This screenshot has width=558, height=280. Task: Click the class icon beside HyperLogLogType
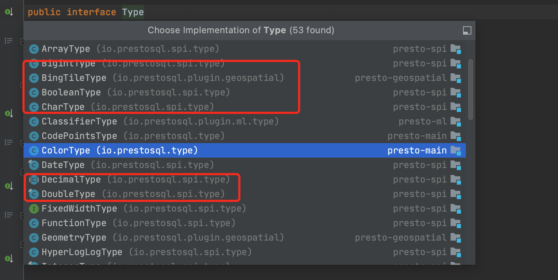click(x=34, y=252)
